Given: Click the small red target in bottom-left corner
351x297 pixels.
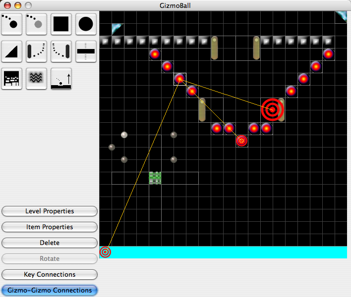Looking at the screenshot, I should tap(105, 252).
